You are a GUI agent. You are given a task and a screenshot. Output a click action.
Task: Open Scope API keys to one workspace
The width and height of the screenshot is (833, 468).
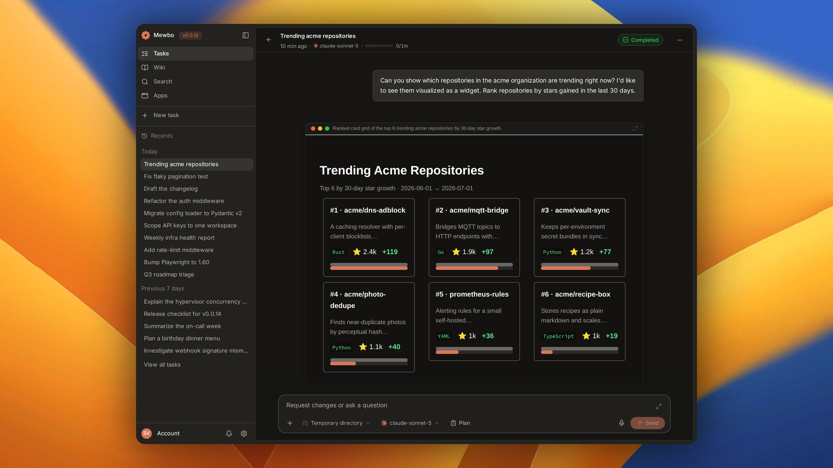pos(197,226)
